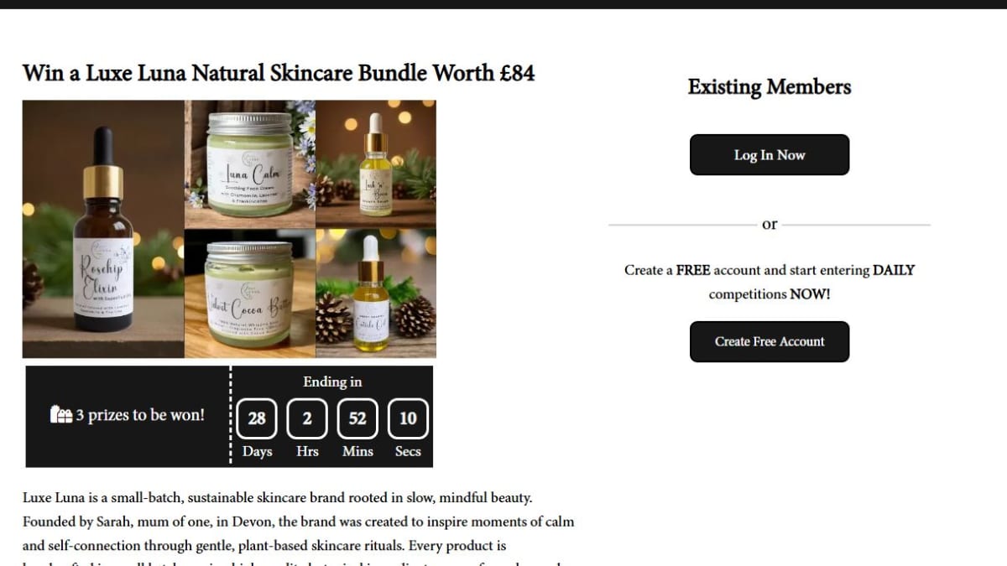The width and height of the screenshot is (1007, 566).
Task: Click the 52 Mins countdown box
Action: point(357,418)
